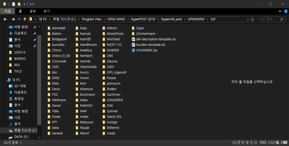
Task: Click the search magnifier icon
Action: (x=282, y=19)
